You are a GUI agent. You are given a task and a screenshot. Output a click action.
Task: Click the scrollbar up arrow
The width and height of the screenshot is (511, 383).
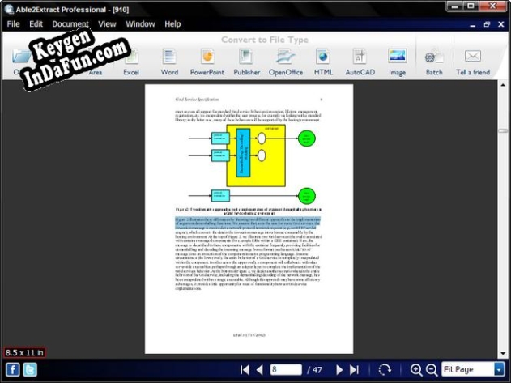503,85
